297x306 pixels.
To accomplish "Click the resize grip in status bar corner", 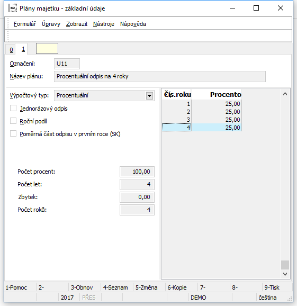I will [290, 299].
